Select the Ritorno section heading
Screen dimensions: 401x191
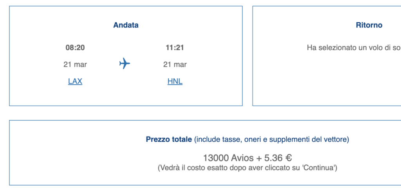click(369, 25)
